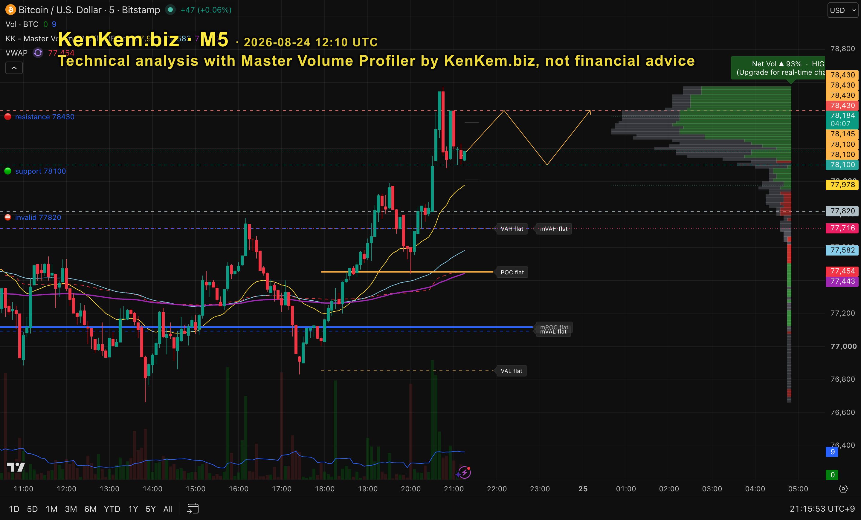Image resolution: width=861 pixels, height=520 pixels.
Task: Click the red 77,454 VWAP price label
Action: (x=842, y=271)
